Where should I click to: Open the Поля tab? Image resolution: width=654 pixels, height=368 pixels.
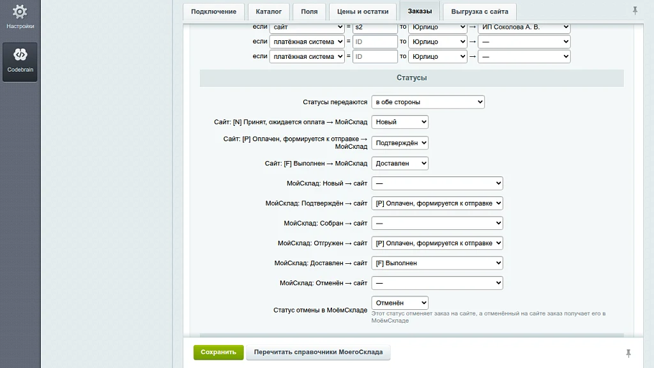309,11
